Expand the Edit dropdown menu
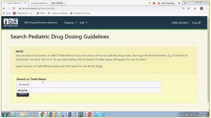211x118 pixels. pyautogui.click(x=83, y=23)
